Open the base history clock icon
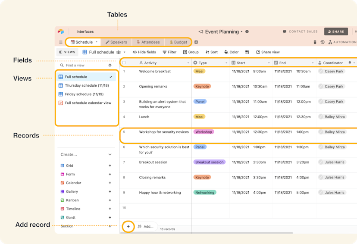The image size is (357, 244). point(323,42)
